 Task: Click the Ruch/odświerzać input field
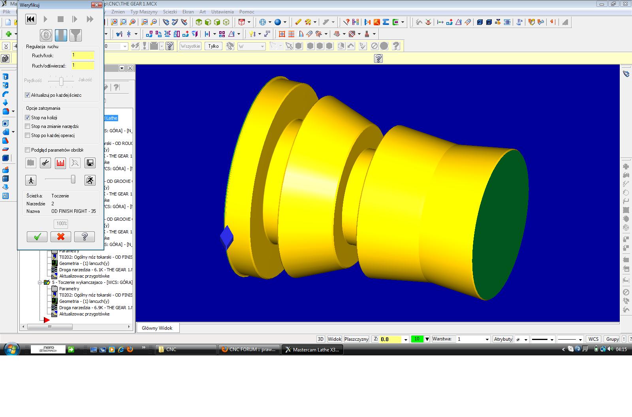[x=83, y=66]
